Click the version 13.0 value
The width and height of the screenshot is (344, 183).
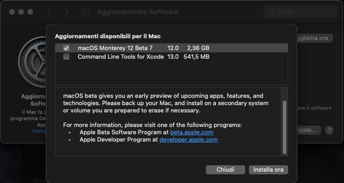click(x=173, y=57)
